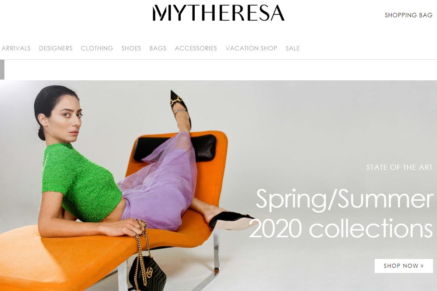This screenshot has height=291, width=437.
Task: Click the Spring/Summer 2020 collections headline
Action: pyautogui.click(x=341, y=213)
